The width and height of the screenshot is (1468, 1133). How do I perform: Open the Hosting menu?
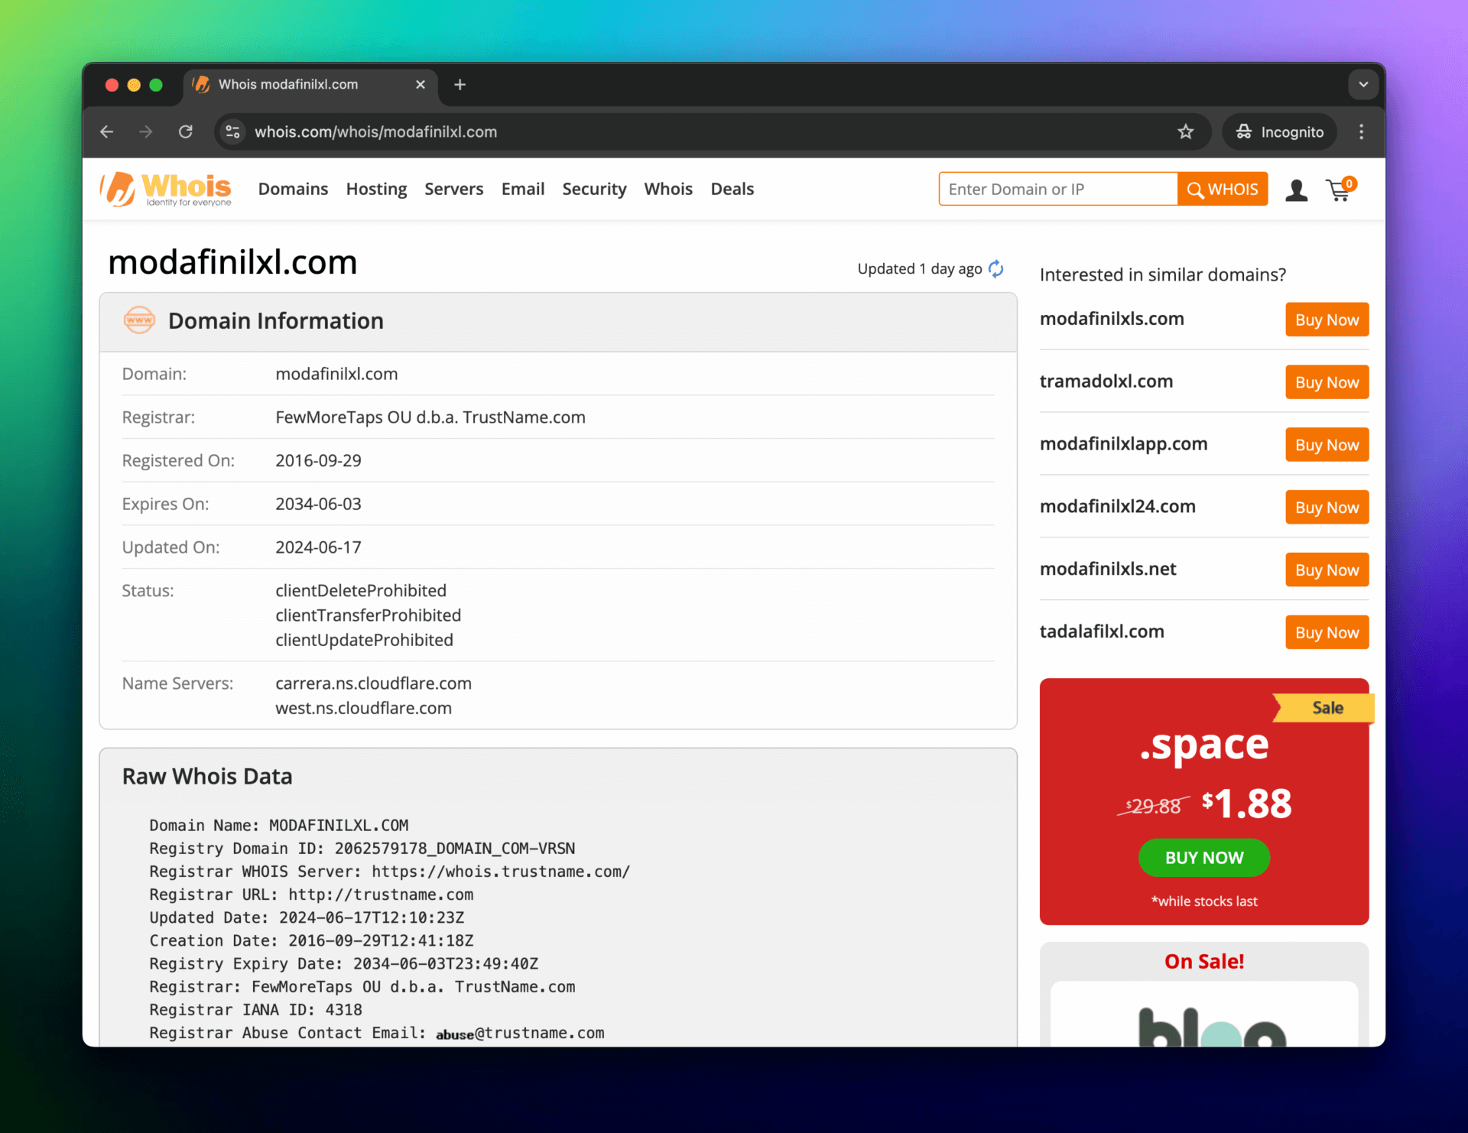(376, 189)
